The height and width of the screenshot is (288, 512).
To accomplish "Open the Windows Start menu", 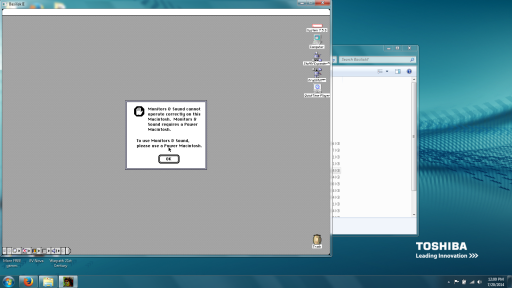I will click(x=8, y=281).
